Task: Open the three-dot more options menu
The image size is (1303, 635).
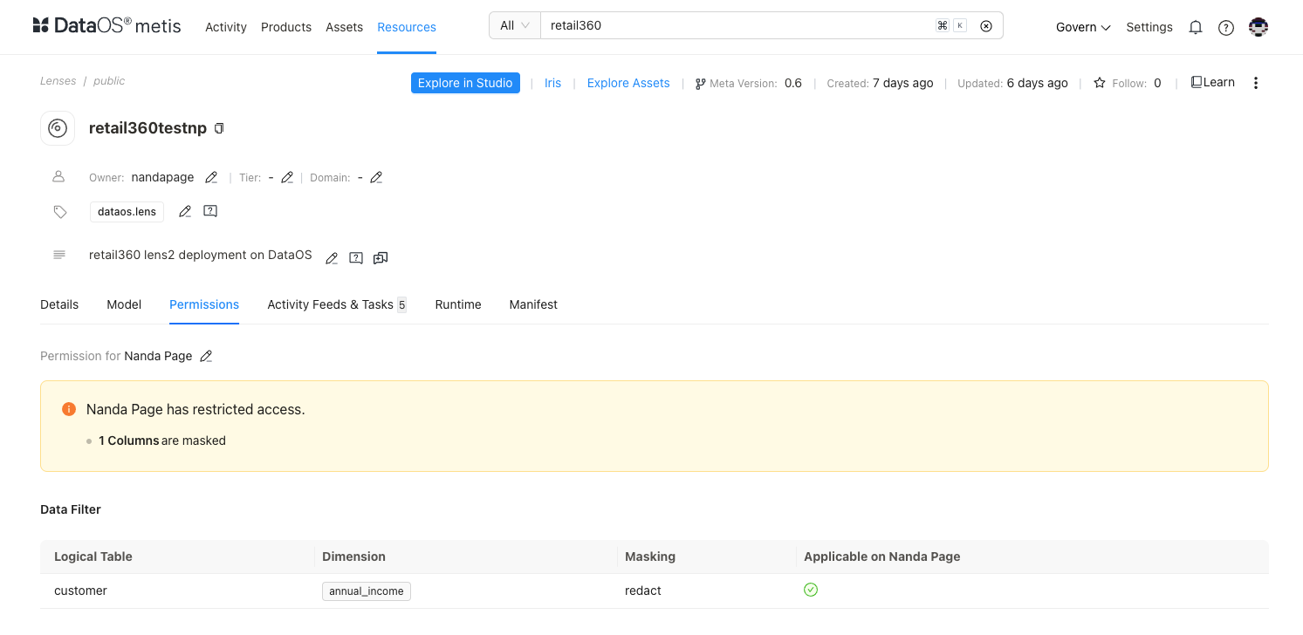Action: tap(1256, 83)
